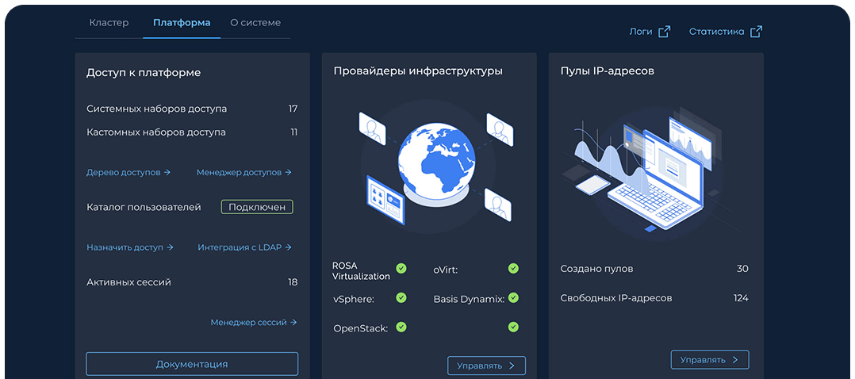Click the green check icon for ROSA Virtualization
This screenshot has width=855, height=379.
401,269
